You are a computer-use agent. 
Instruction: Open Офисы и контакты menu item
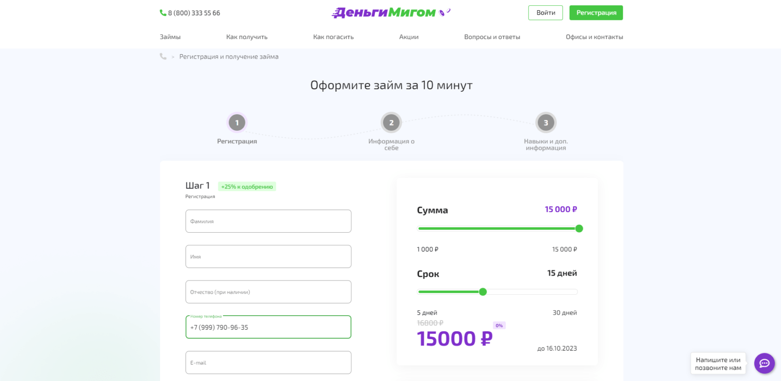pyautogui.click(x=595, y=37)
